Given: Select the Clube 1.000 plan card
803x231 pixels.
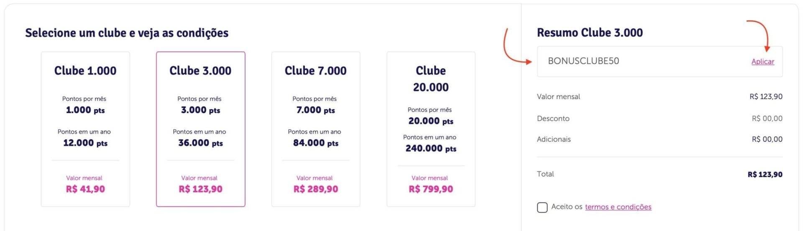Looking at the screenshot, I should 85,129.
